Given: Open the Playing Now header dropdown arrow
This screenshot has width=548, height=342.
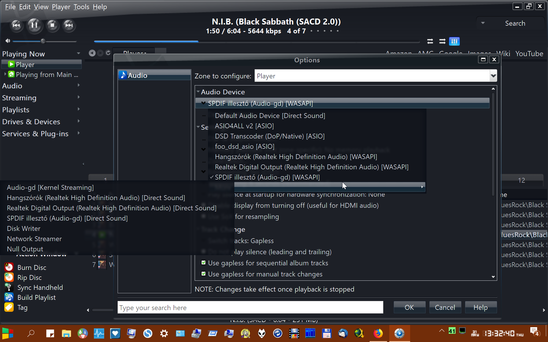Looking at the screenshot, I should tap(78, 54).
